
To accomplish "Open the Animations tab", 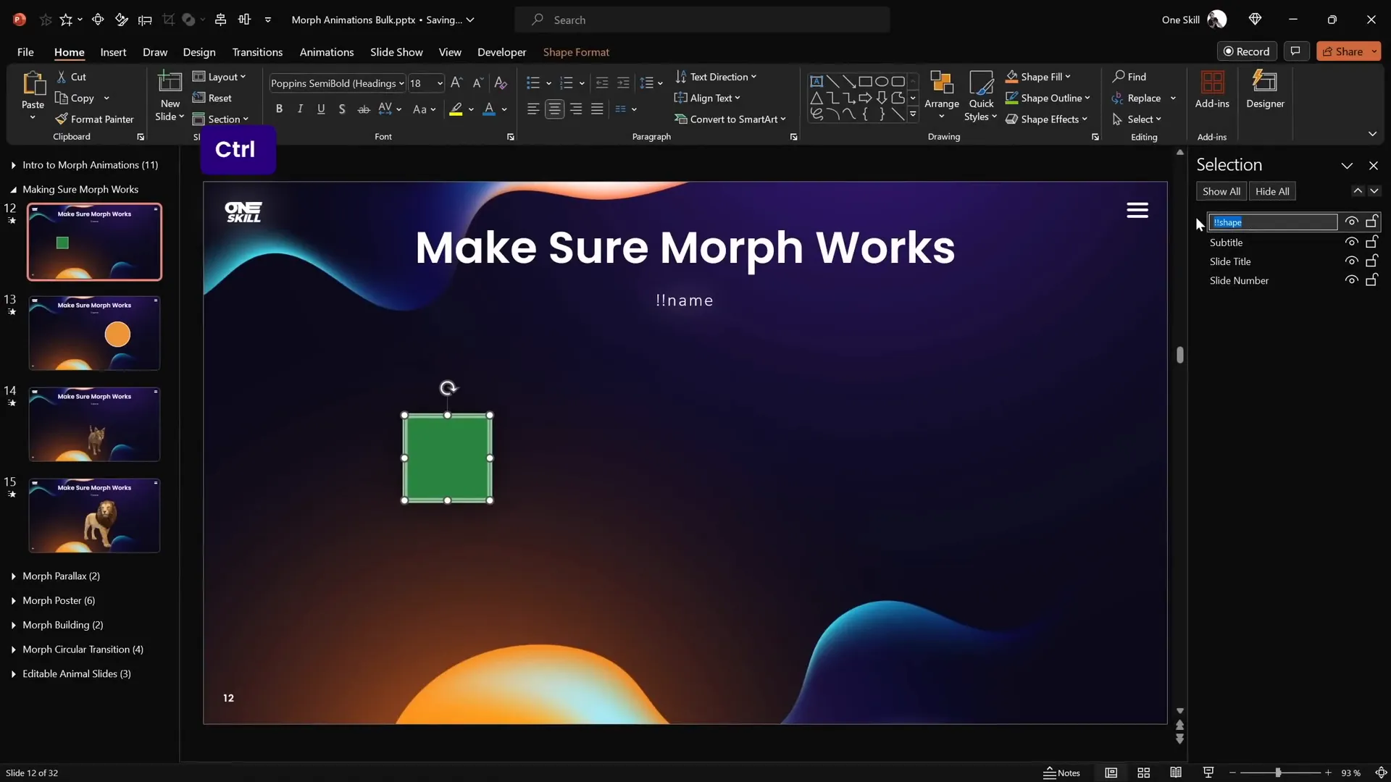I will (x=327, y=52).
